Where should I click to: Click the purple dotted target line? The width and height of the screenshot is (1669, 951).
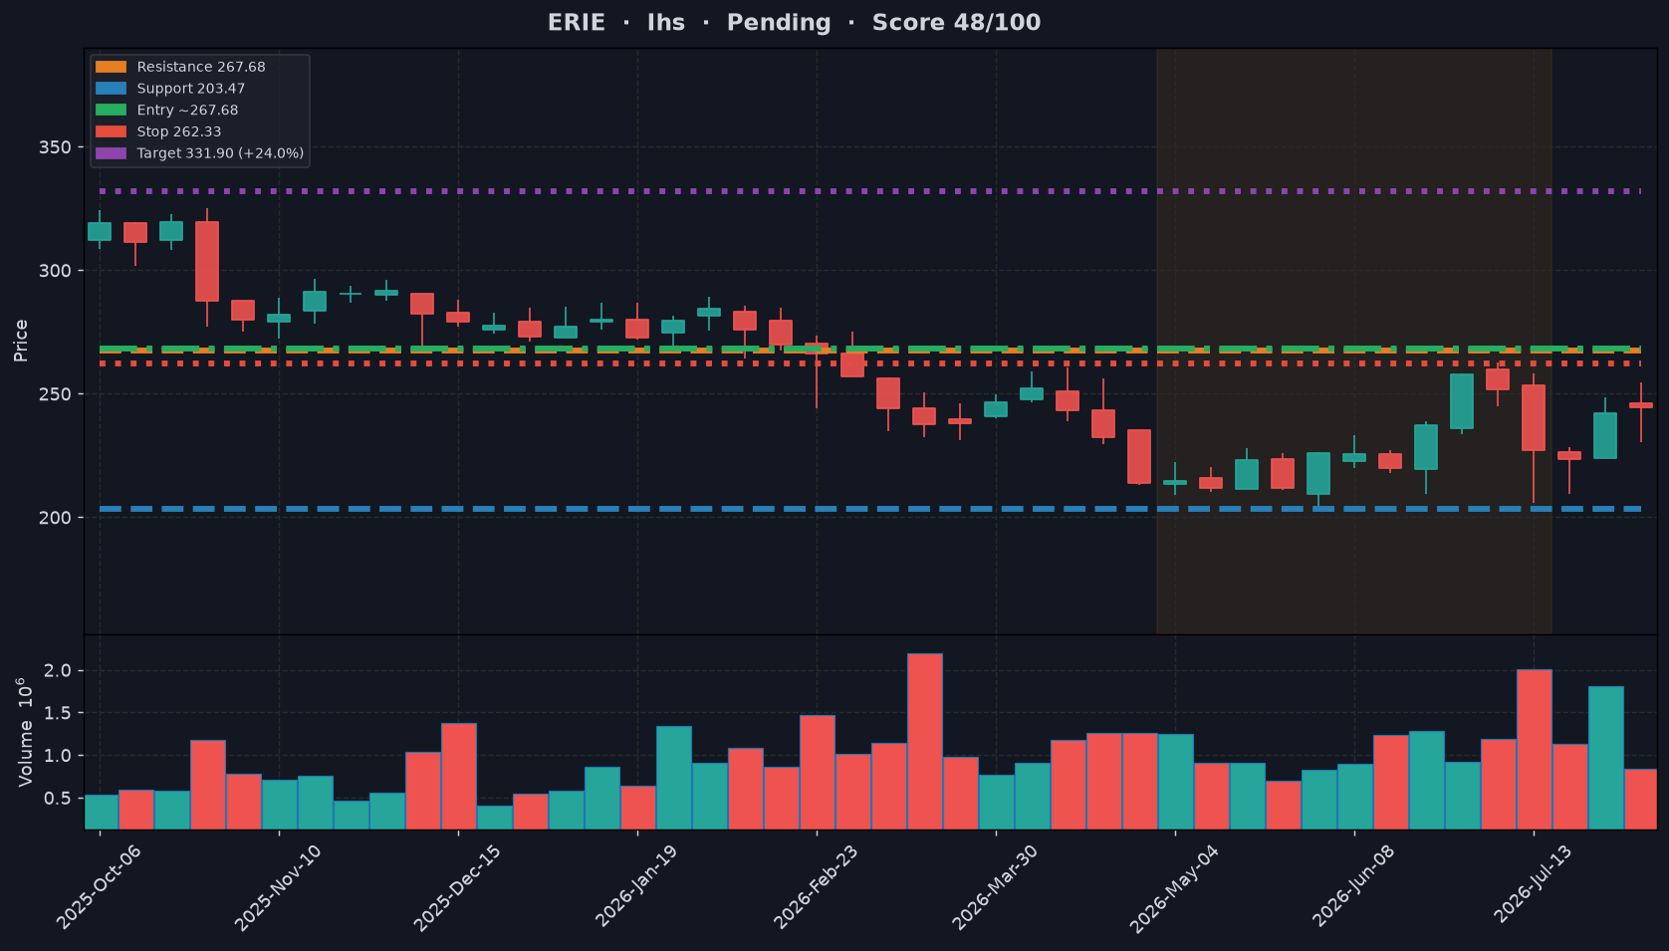[870, 191]
